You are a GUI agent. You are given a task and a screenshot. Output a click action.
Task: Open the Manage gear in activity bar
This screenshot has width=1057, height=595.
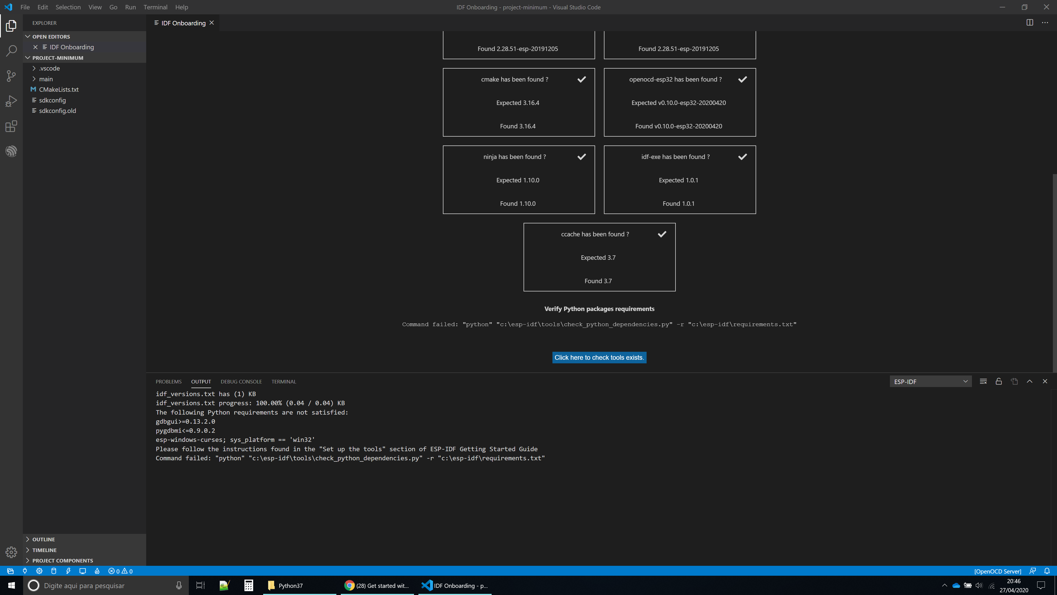click(x=11, y=552)
